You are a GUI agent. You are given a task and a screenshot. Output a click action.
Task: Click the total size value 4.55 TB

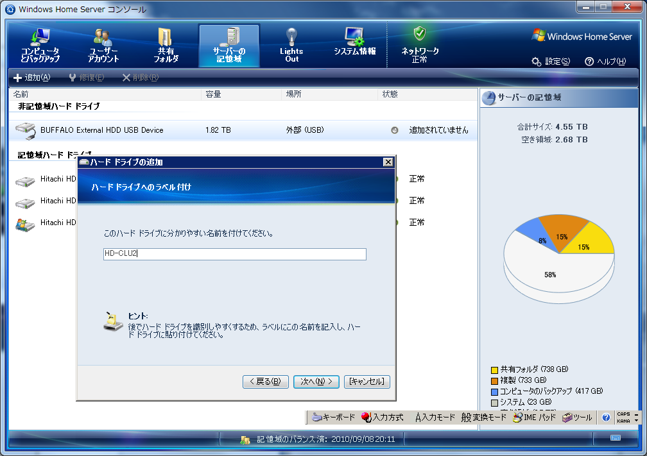[x=571, y=127]
